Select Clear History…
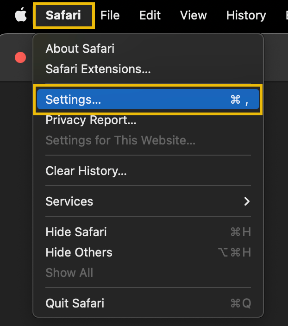 (86, 171)
